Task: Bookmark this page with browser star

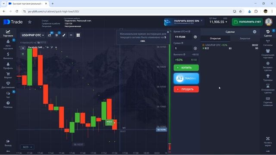Action: tap(241, 12)
